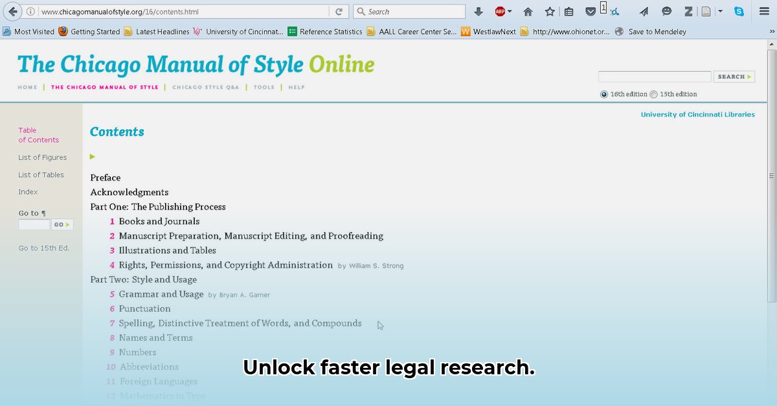Open AALL Career Center bookmark
Image resolution: width=777 pixels, height=406 pixels.
click(x=412, y=31)
